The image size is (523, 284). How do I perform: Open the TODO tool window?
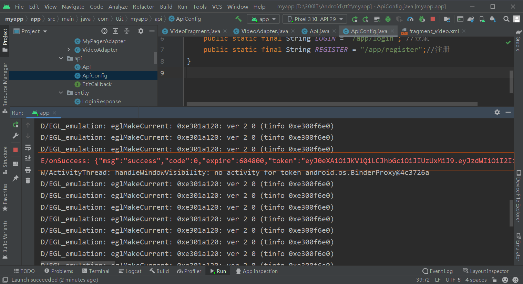(24, 271)
